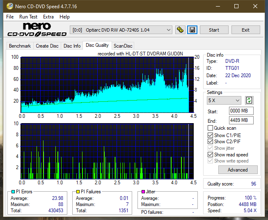The width and height of the screenshot is (268, 220).
Task: Open the Advanced settings button
Action: pos(238,170)
